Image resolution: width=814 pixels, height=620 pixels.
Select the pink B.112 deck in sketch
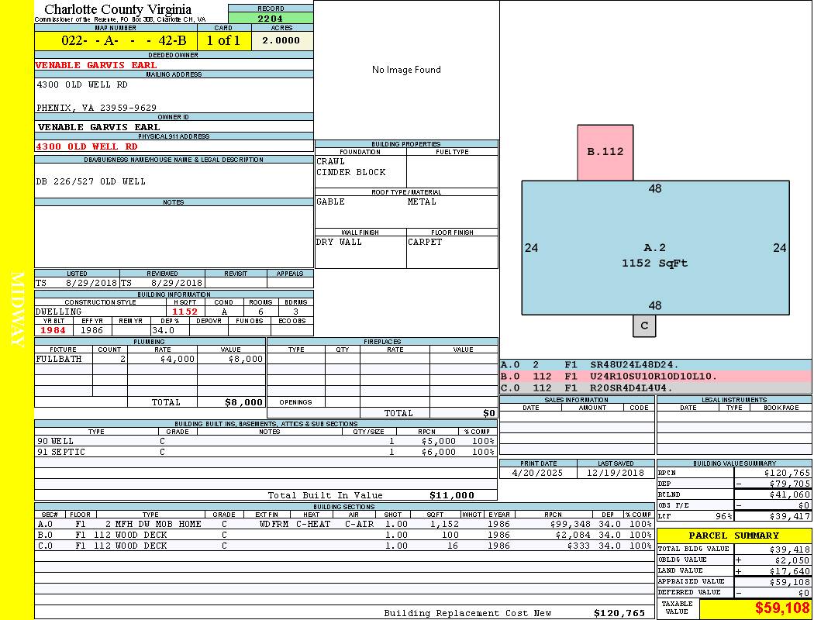[x=605, y=152]
